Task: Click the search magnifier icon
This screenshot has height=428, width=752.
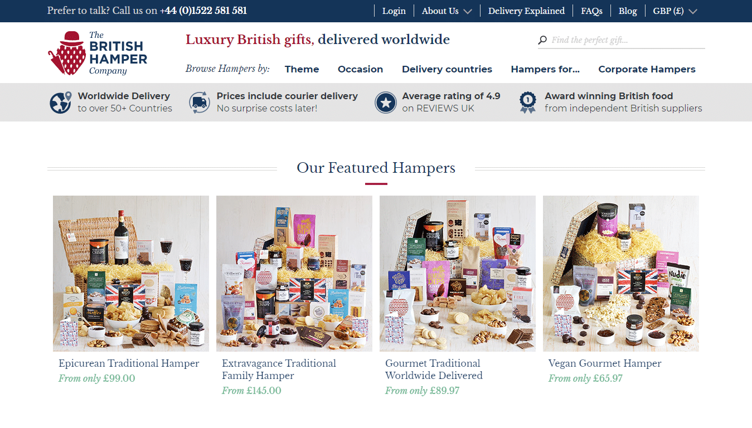Action: click(542, 40)
